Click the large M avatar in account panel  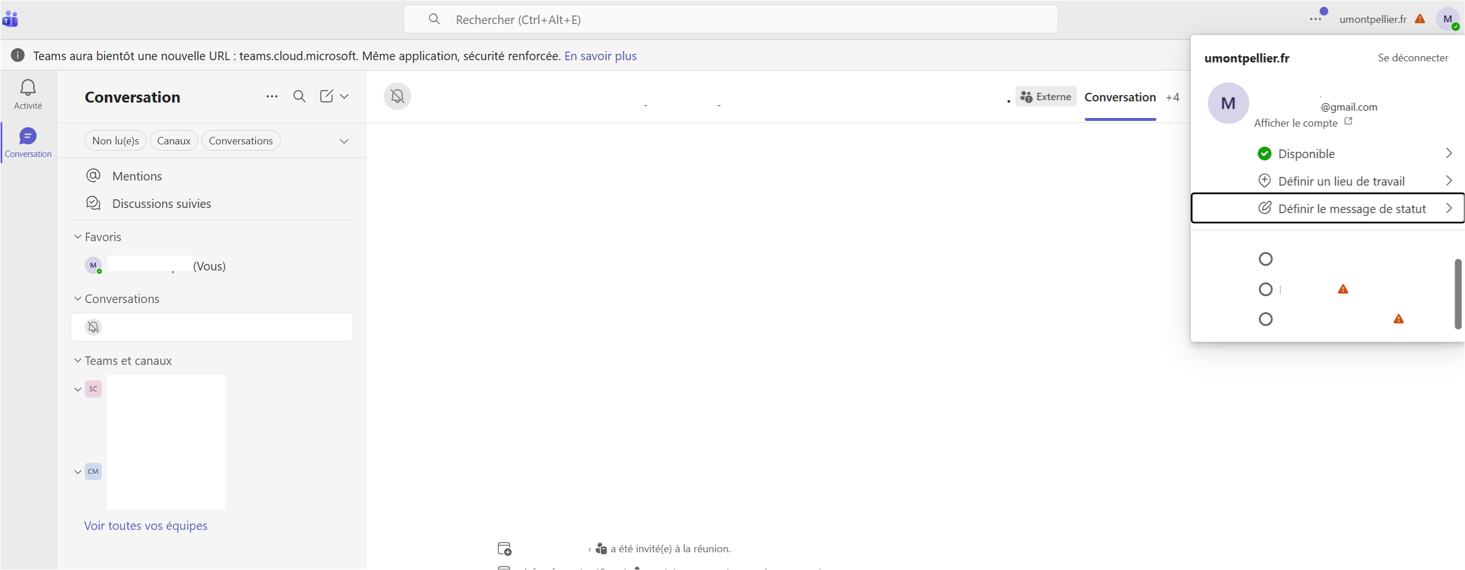pyautogui.click(x=1228, y=103)
